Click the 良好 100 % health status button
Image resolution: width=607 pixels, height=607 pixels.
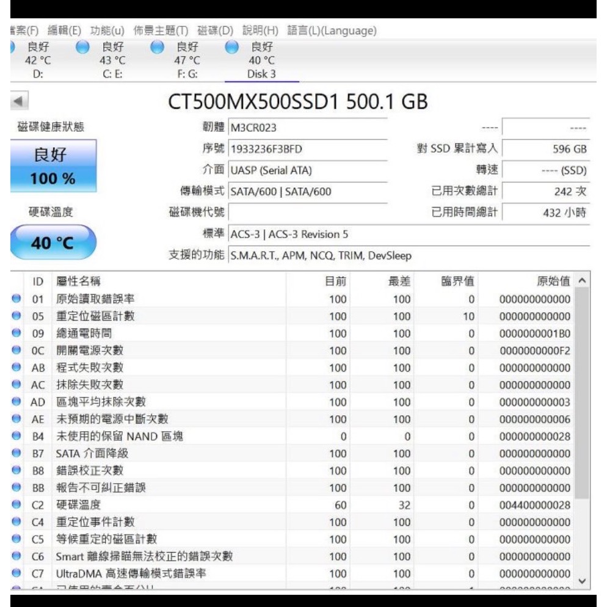click(x=53, y=166)
